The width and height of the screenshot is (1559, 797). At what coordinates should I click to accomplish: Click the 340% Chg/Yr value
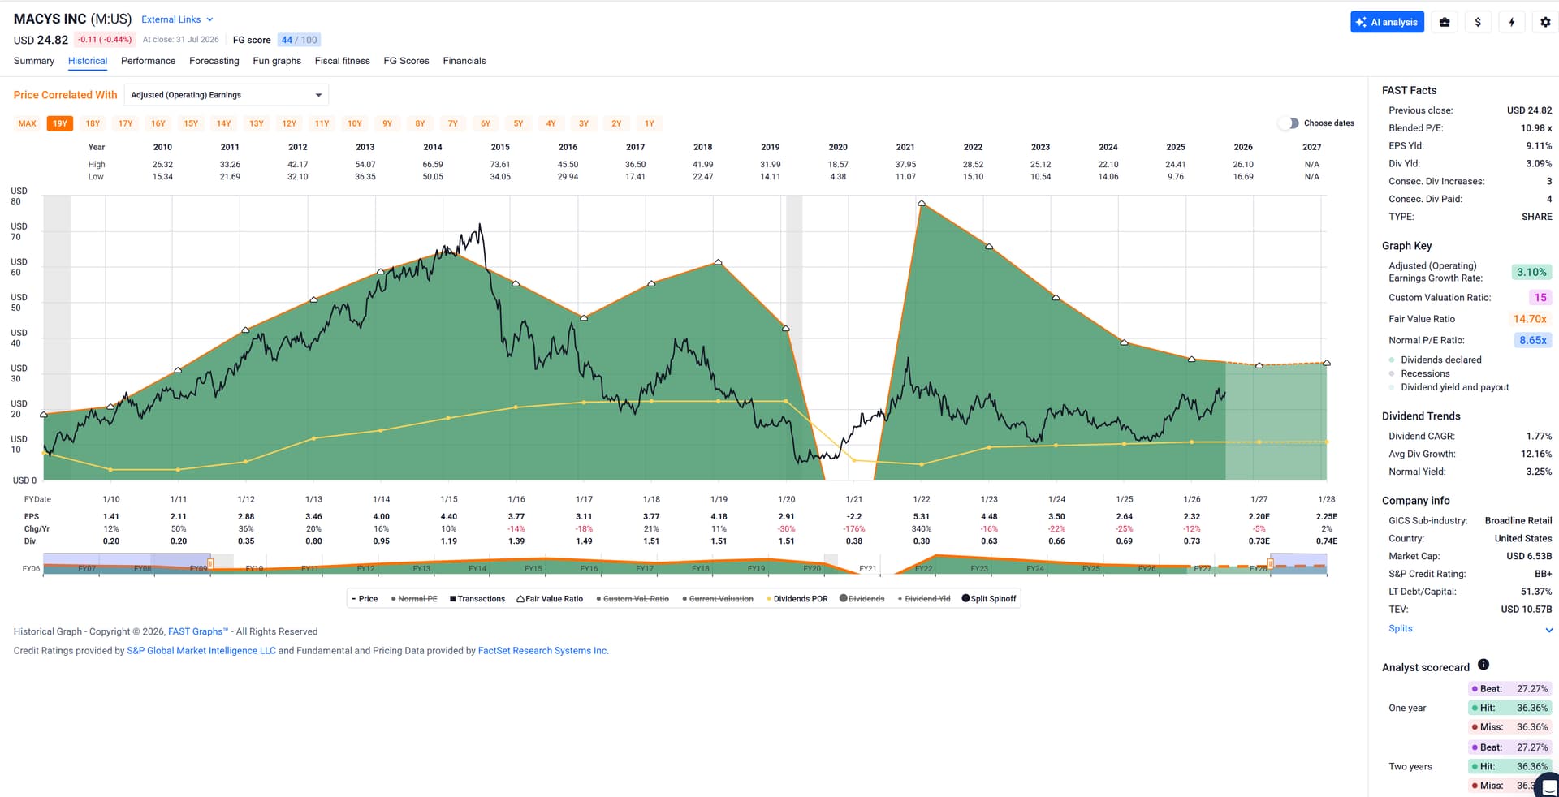tap(922, 528)
